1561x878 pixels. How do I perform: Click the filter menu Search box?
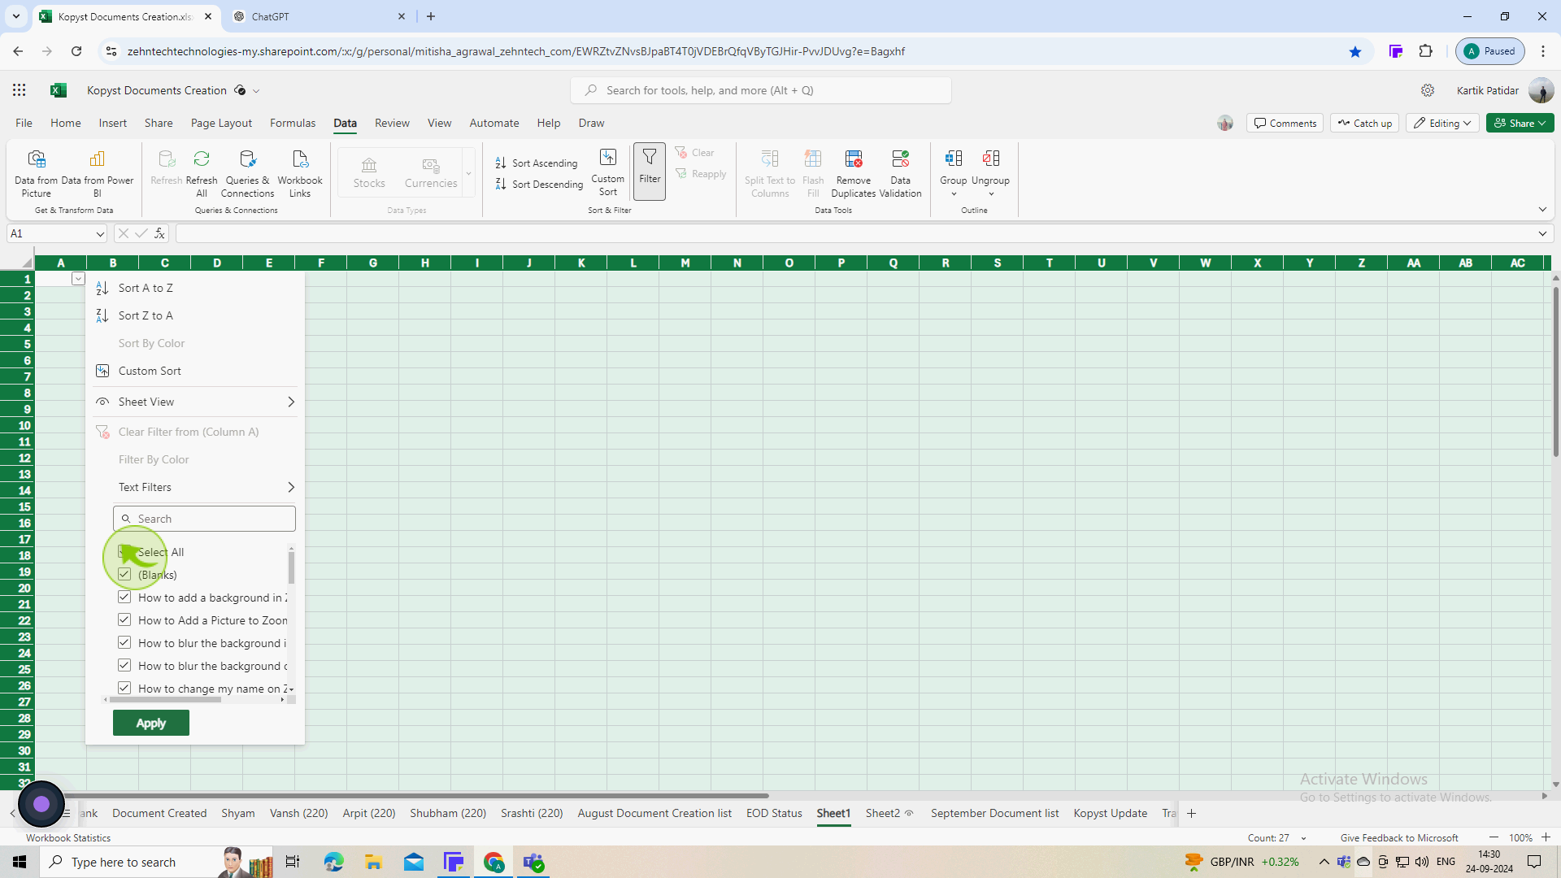tap(204, 519)
